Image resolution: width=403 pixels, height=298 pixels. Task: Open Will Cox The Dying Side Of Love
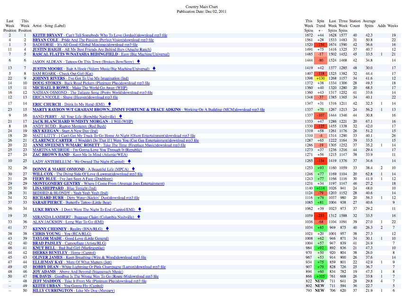click(88, 174)
